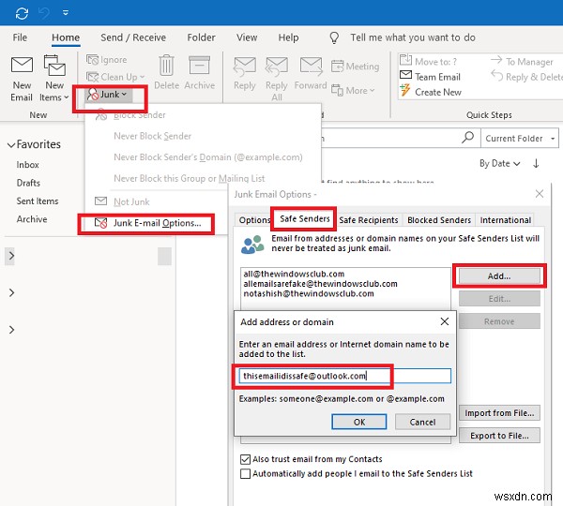This screenshot has height=506, width=563.
Task: Select the To Manager quick step
Action: [x=522, y=61]
